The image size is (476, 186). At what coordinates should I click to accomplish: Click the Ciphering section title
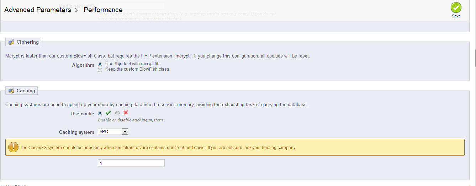pos(27,42)
